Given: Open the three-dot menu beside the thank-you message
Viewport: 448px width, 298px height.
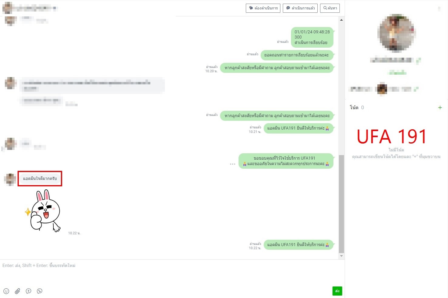Looking at the screenshot, I should click(x=232, y=164).
